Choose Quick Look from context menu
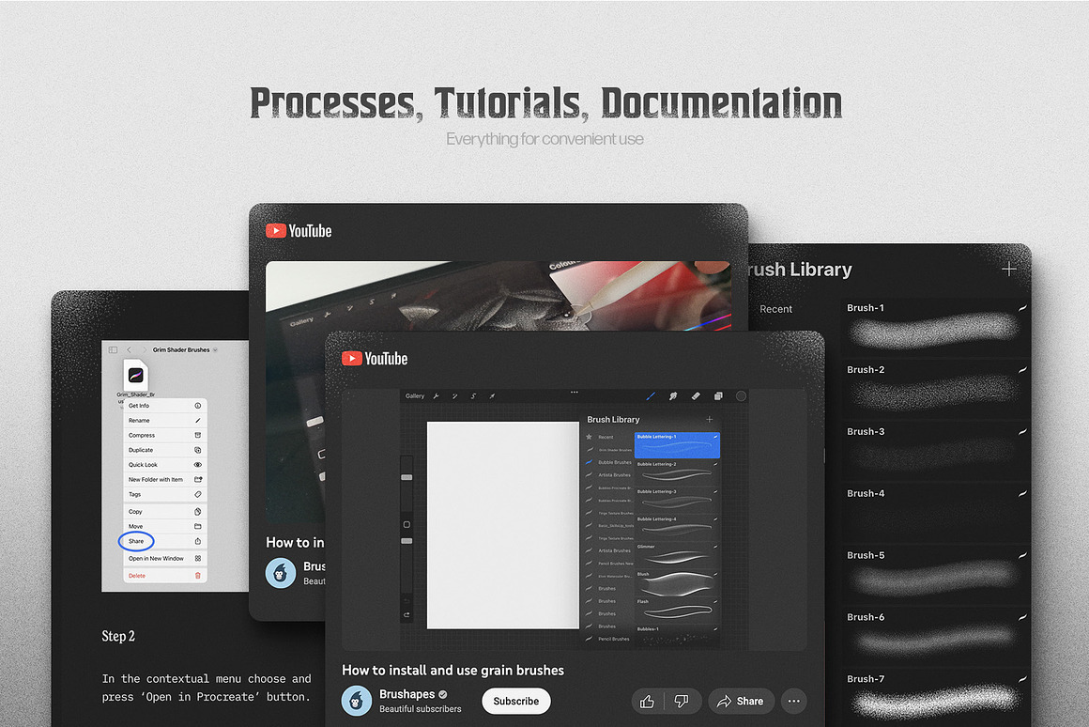Screen dimensions: 1089x727 point(143,465)
